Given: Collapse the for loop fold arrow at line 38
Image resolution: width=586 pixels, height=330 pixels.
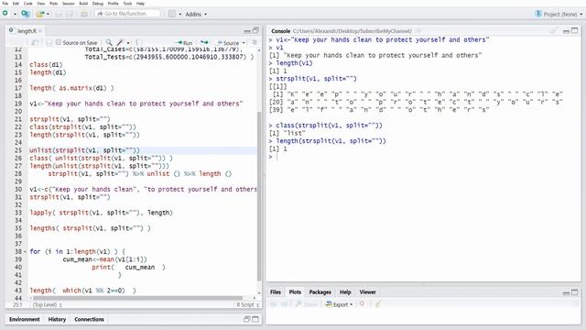Looking at the screenshot, I should tap(25, 252).
